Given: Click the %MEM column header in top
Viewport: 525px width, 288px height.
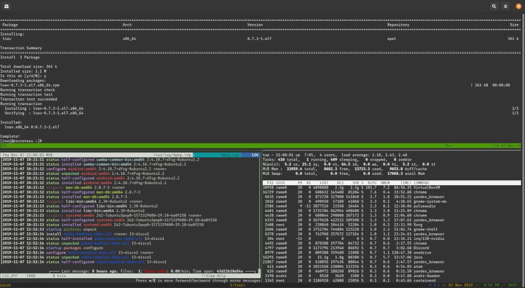Looking at the screenshot, I should point(385,183).
